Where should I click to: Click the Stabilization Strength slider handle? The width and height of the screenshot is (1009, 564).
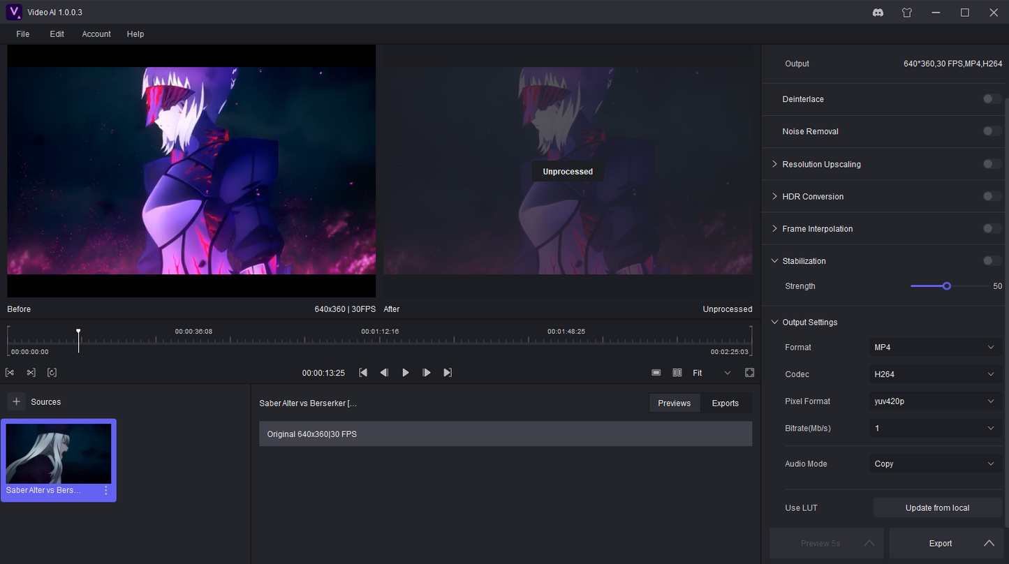(x=947, y=286)
